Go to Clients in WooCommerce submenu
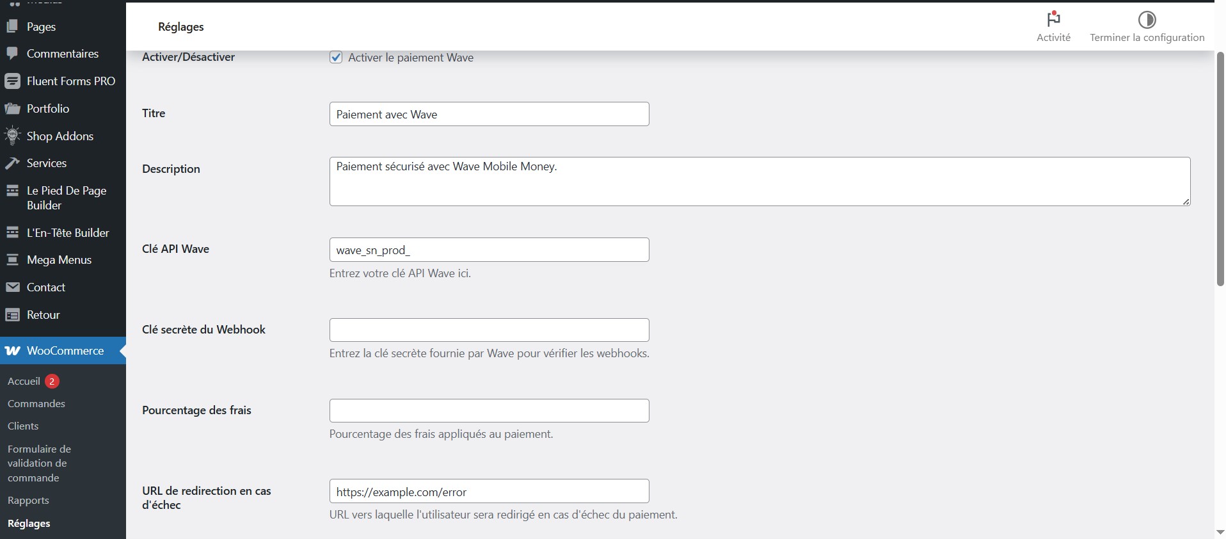Screen dimensions: 1226x539 [23, 426]
